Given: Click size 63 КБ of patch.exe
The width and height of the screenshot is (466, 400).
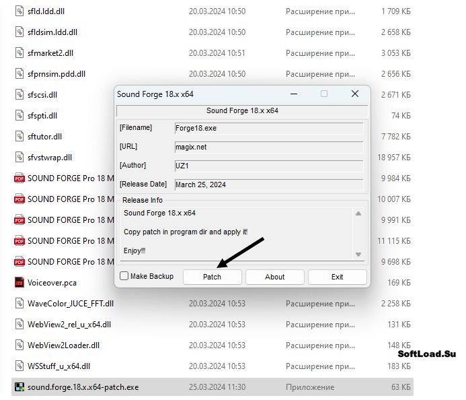Looking at the screenshot, I should [401, 387].
